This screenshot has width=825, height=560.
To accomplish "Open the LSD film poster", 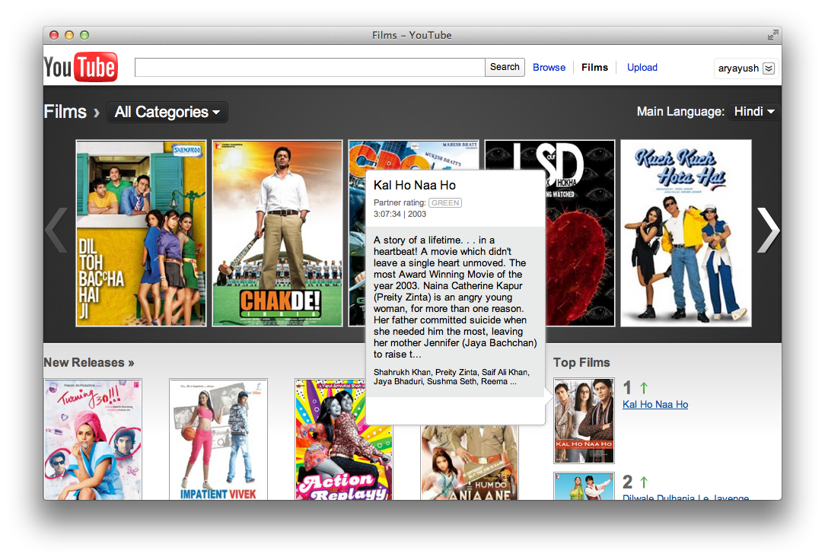I will [x=580, y=233].
